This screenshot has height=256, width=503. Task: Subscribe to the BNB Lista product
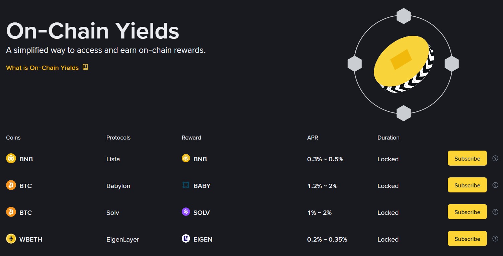pos(467,158)
